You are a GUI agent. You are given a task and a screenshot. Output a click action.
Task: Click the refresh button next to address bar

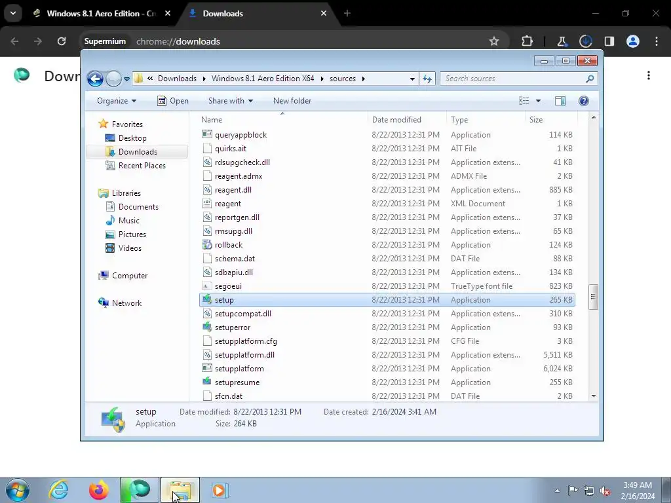427,79
